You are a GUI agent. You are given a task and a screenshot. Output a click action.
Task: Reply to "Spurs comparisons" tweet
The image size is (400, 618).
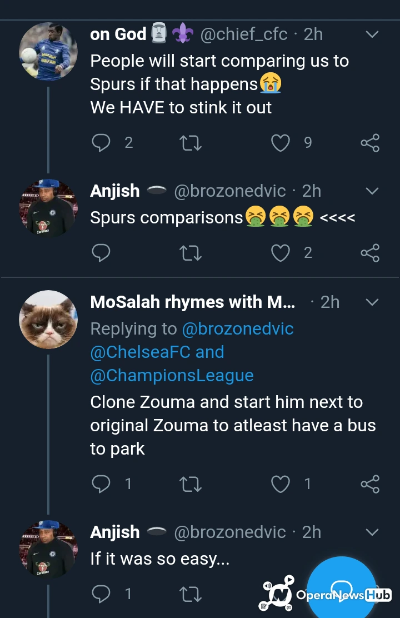101,253
